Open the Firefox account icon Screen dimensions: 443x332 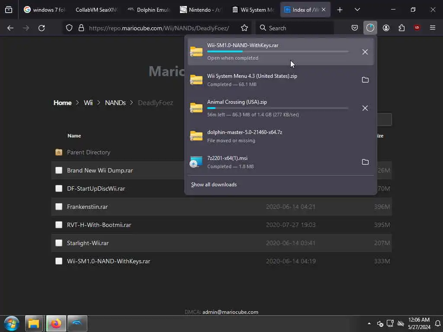(386, 28)
